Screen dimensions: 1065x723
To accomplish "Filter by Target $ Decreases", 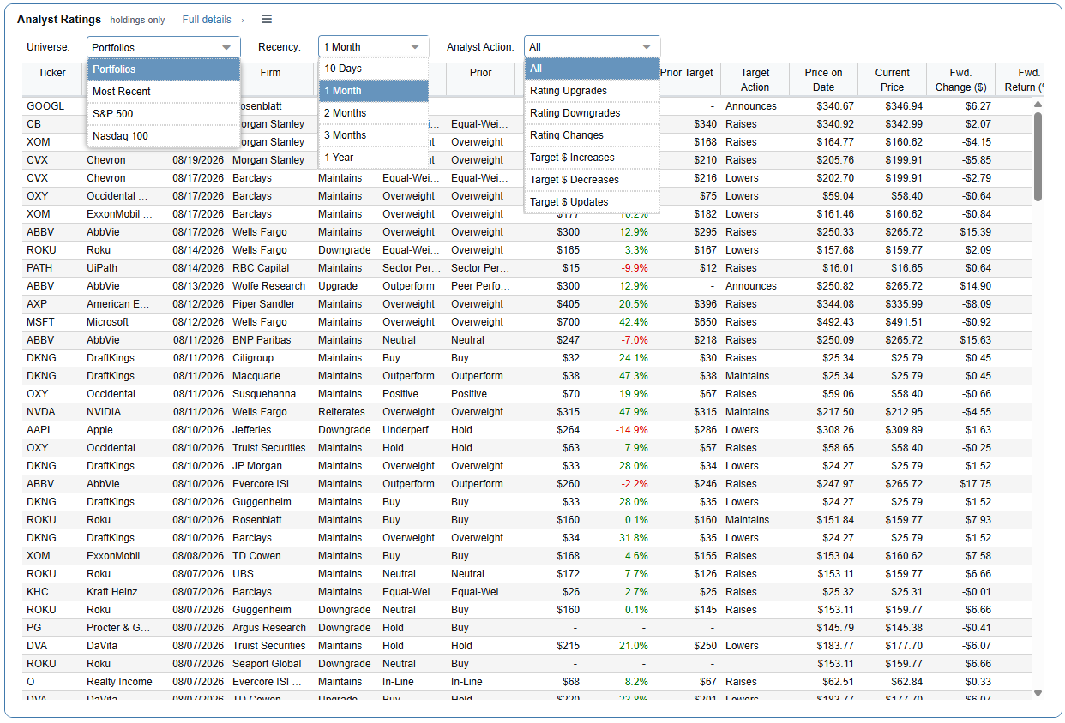I will (x=592, y=180).
